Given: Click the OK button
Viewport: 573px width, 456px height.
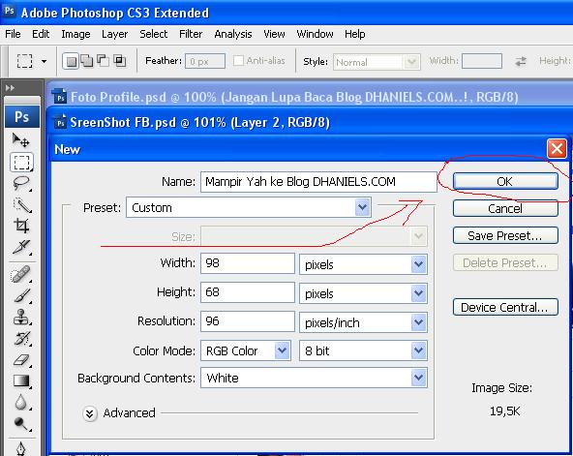Looking at the screenshot, I should pos(505,181).
